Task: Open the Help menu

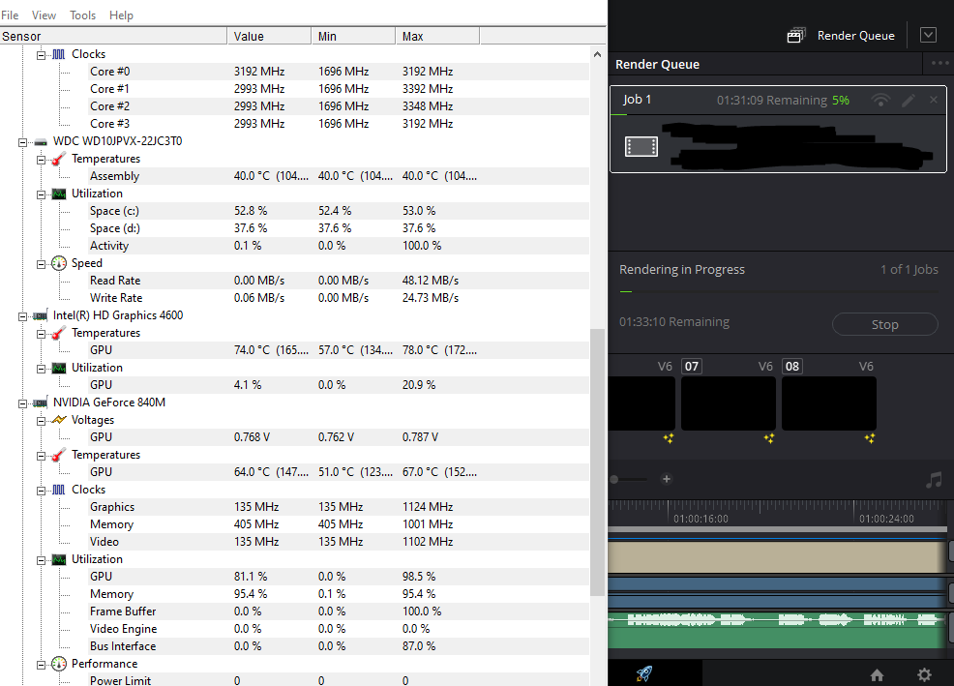Action: [x=121, y=15]
